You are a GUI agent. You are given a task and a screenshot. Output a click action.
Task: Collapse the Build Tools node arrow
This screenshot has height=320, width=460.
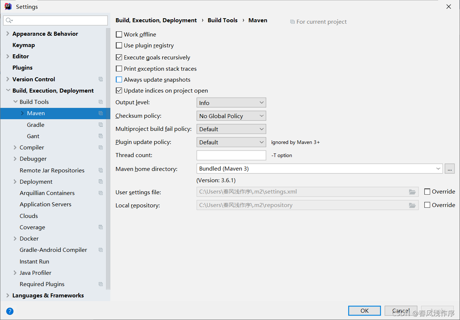coord(15,102)
